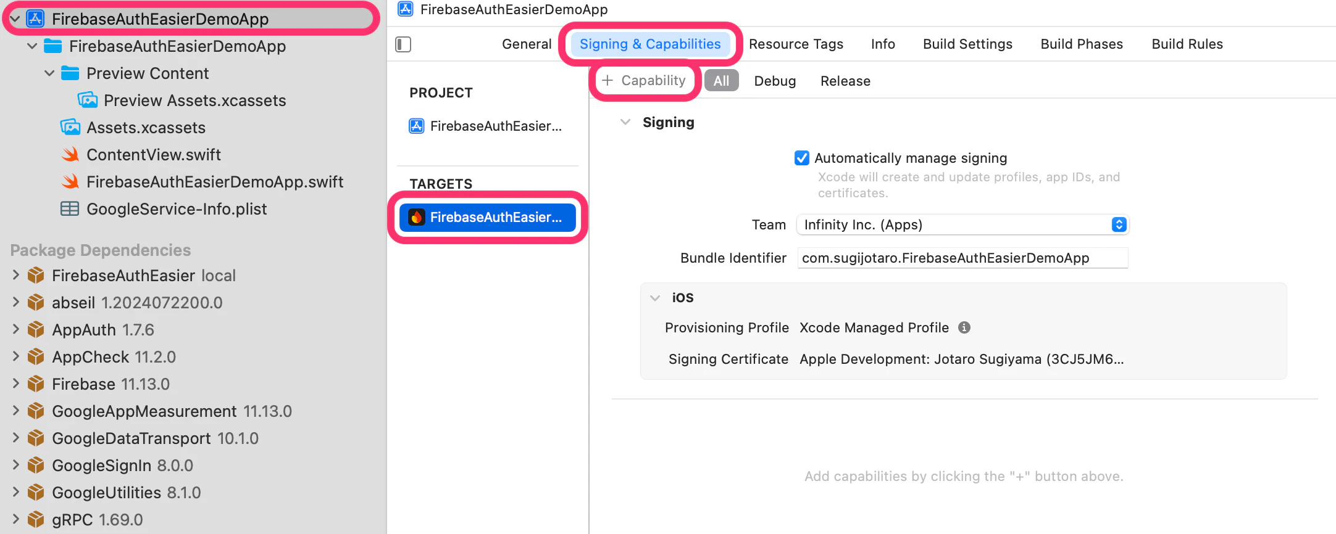1336x534 pixels.
Task: Click the ContentView.swift Swift file icon
Action: click(70, 154)
